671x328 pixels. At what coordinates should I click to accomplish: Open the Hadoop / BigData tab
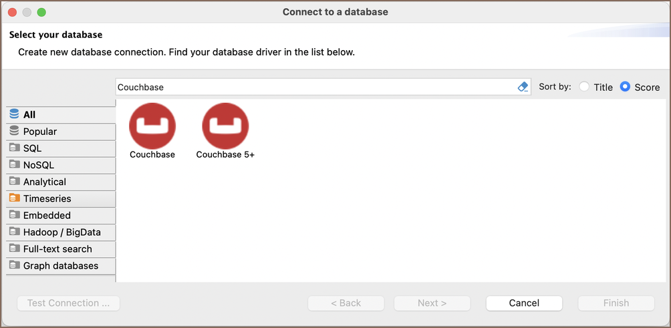[62, 232]
